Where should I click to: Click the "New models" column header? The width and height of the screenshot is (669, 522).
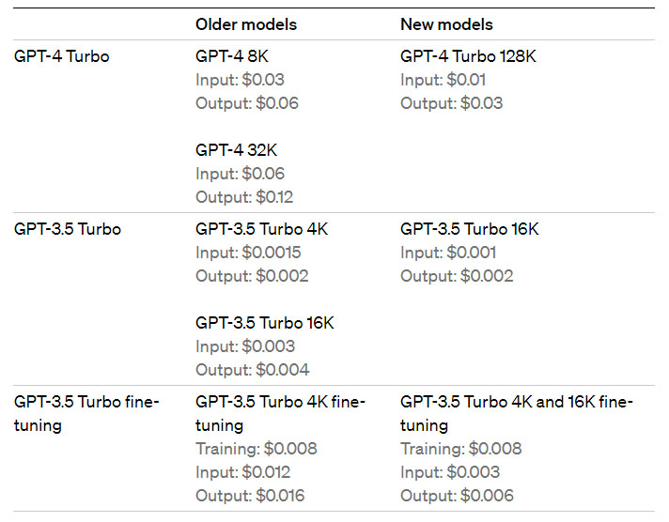pos(446,24)
